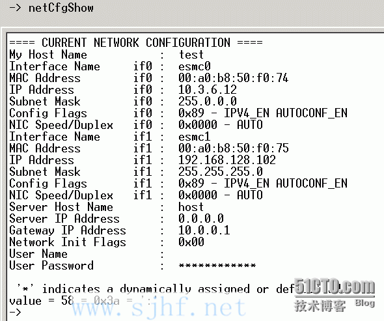Select host name value test
Viewport: 384px width, 321px height.
[x=191, y=55]
